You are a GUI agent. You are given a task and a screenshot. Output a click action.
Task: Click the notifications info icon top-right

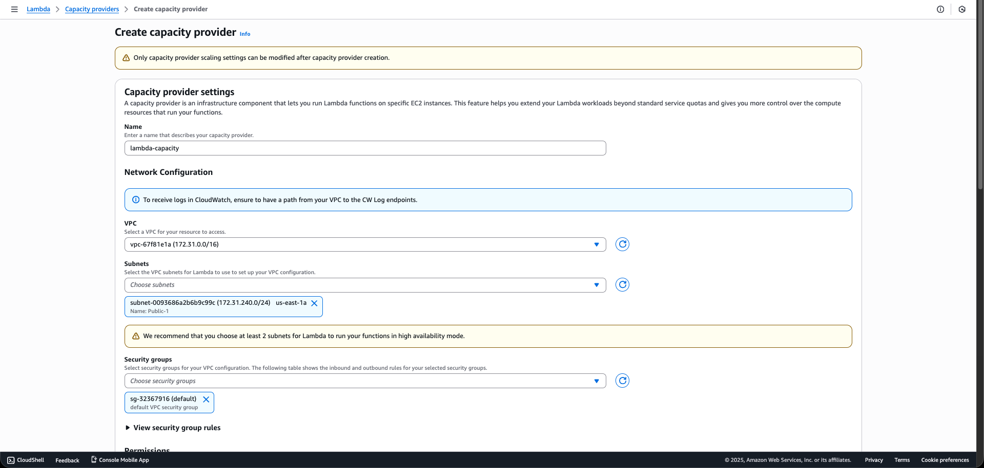(940, 9)
